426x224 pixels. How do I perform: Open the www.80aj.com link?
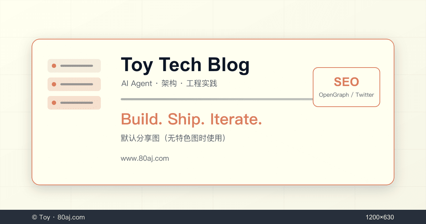[x=145, y=159]
